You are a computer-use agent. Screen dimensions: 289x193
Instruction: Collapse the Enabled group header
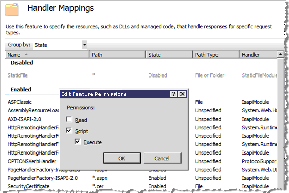coord(21,90)
